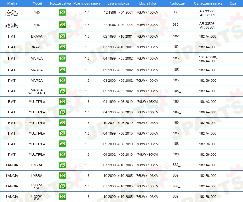Click '70kW / 95KM' in the 04.2002 Multipla row
Image resolution: width=243 pixels, height=202 pixels.
147,154
